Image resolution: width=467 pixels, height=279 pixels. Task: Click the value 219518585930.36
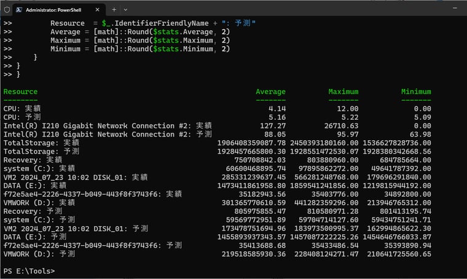click(253, 254)
